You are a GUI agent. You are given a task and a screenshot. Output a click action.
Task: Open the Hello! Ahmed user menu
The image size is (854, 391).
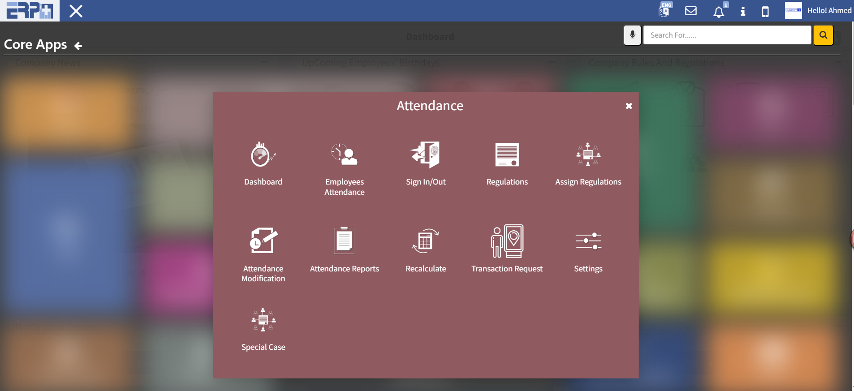[x=829, y=10]
